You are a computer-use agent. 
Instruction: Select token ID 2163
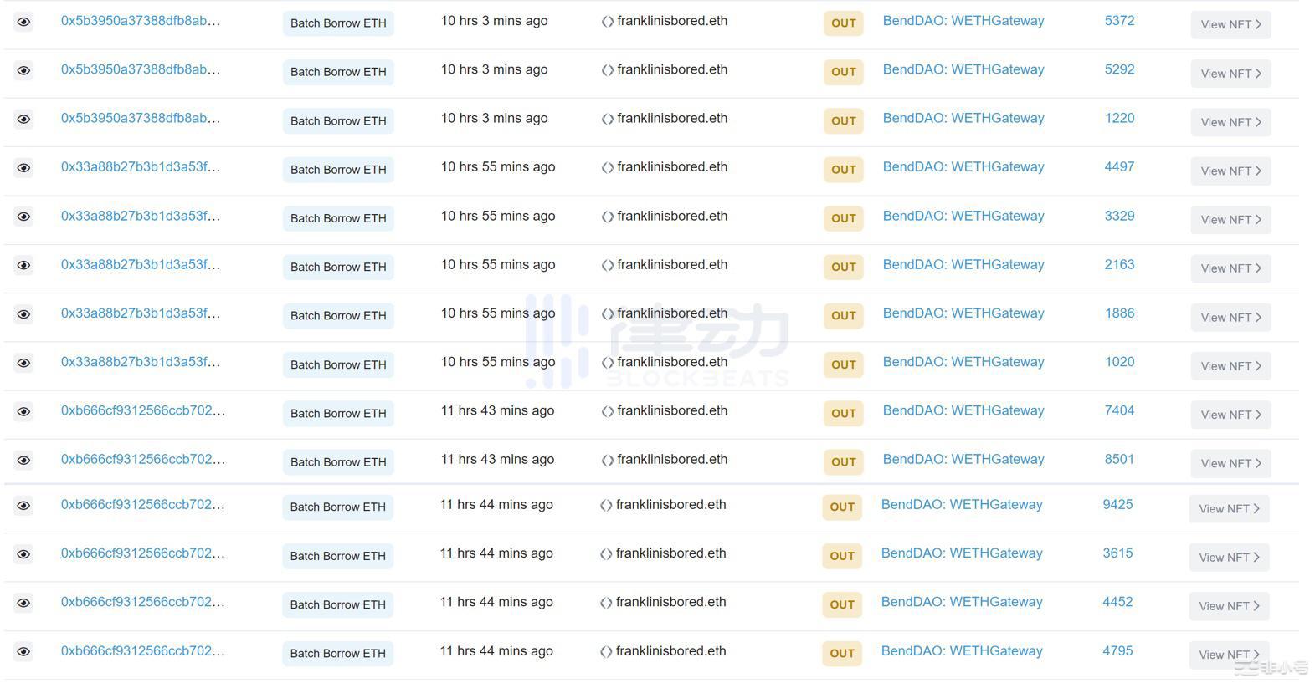pyautogui.click(x=1119, y=264)
